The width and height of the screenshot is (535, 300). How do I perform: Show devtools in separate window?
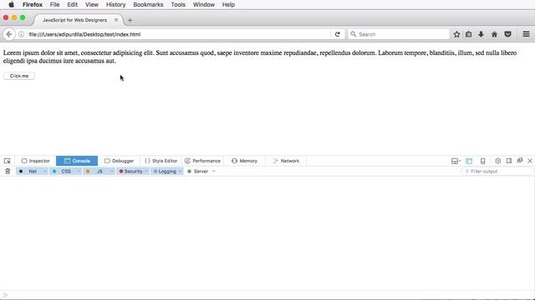pyautogui.click(x=520, y=161)
